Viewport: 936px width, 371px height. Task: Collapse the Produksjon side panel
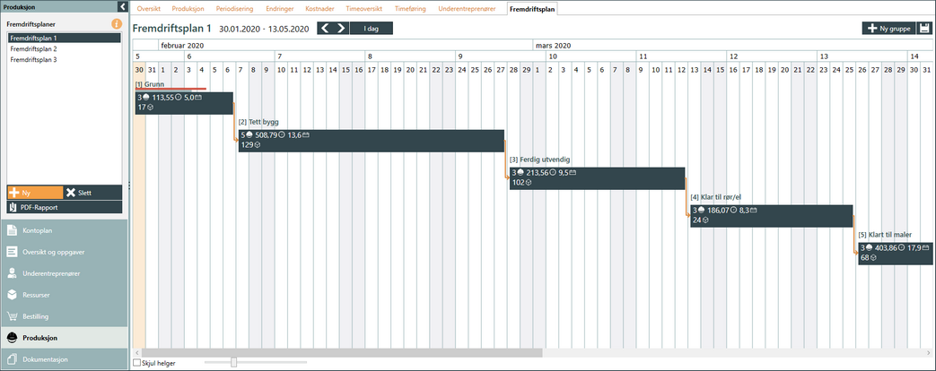[122, 6]
